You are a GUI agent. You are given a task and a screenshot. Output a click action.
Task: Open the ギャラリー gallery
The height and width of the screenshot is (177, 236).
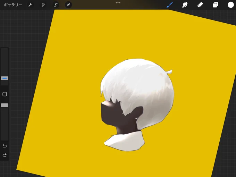point(13,5)
